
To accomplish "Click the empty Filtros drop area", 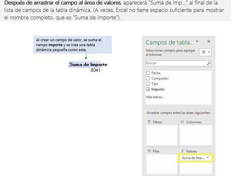I will (162, 135).
